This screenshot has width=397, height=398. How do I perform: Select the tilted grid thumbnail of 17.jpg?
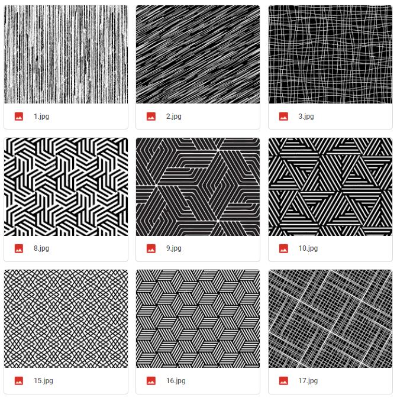tap(331, 319)
